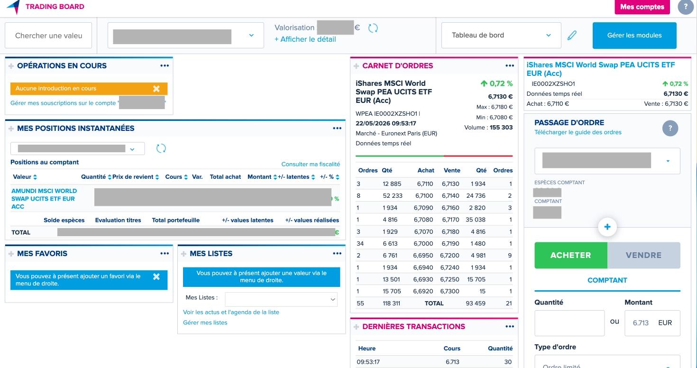This screenshot has height=368, width=697.
Task: Click the move handle of Mes favoris
Action: 11,254
